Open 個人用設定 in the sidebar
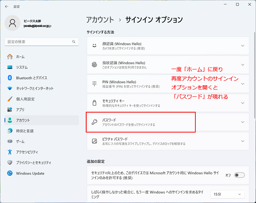Image resolution: width=256 pixels, height=203 pixels. tap(25, 99)
